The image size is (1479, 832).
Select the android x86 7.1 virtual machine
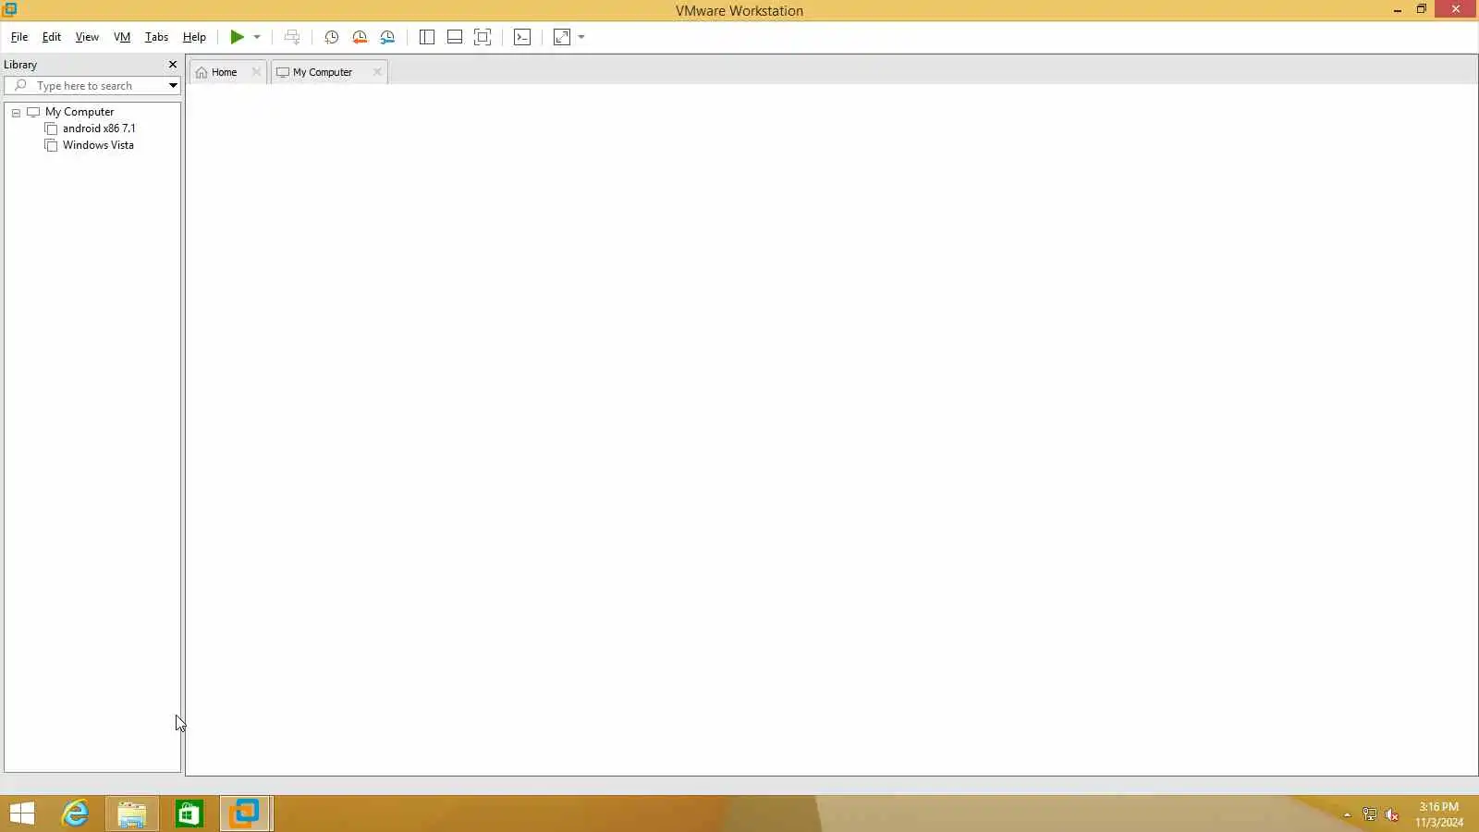pyautogui.click(x=99, y=128)
